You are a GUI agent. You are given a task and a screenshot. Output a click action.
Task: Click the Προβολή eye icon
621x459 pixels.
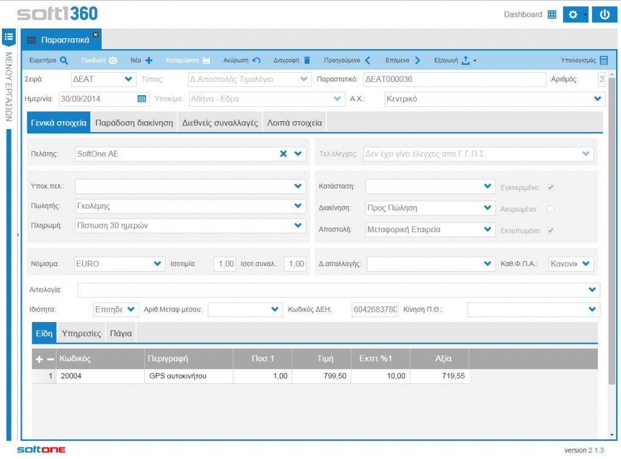pos(113,60)
